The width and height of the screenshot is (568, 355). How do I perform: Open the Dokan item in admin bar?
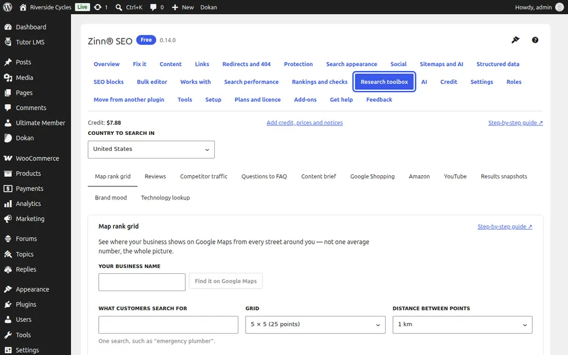[x=209, y=7]
